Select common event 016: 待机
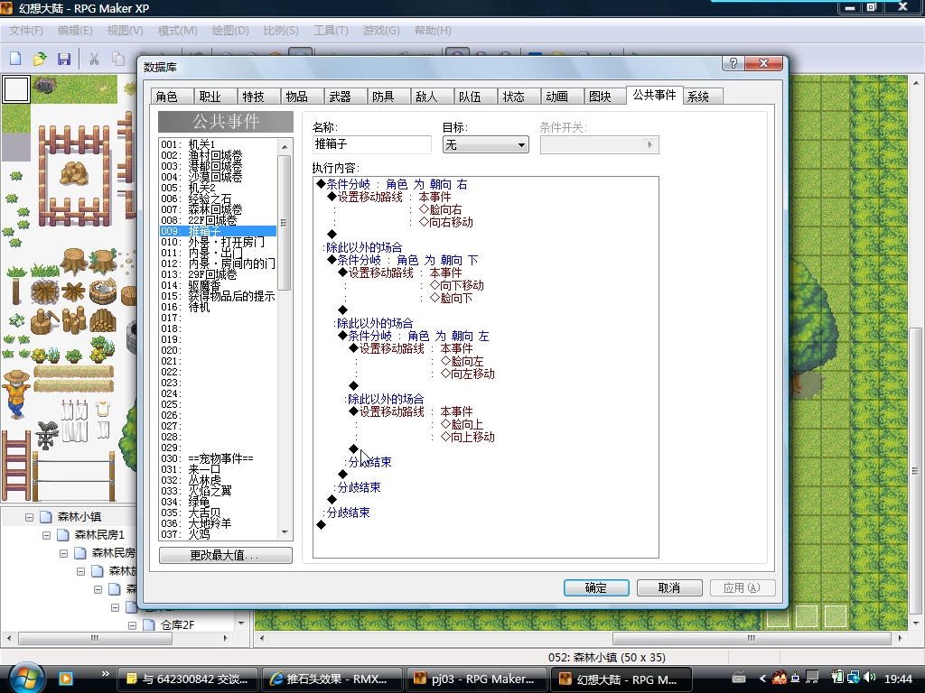Image resolution: width=925 pixels, height=693 pixels. coord(218,307)
